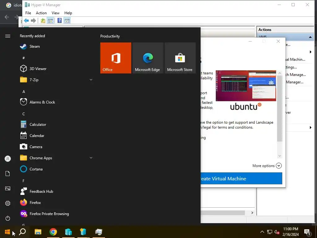Image resolution: width=317 pixels, height=238 pixels.
Task: Click the Help question-mark toolbar icon
Action: click(60, 20)
